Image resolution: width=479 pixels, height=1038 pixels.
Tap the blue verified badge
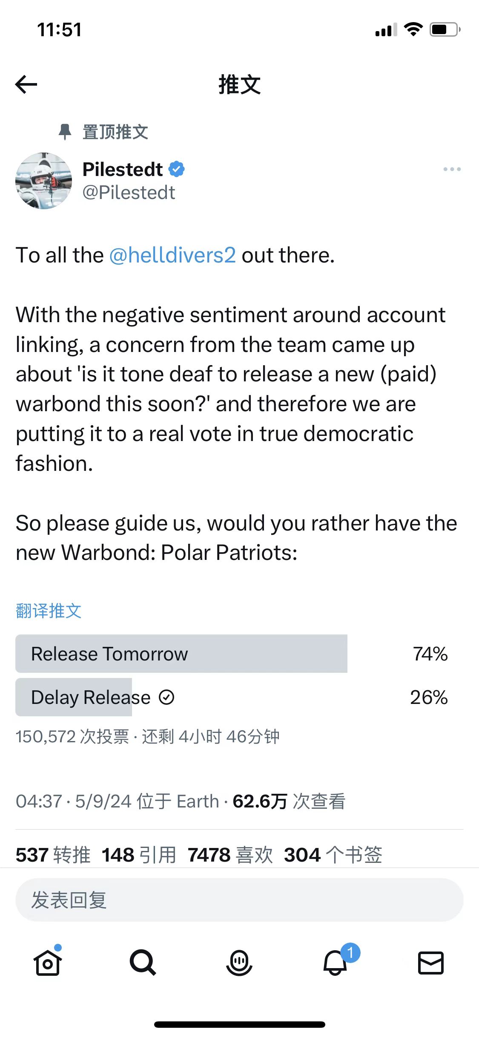click(177, 169)
